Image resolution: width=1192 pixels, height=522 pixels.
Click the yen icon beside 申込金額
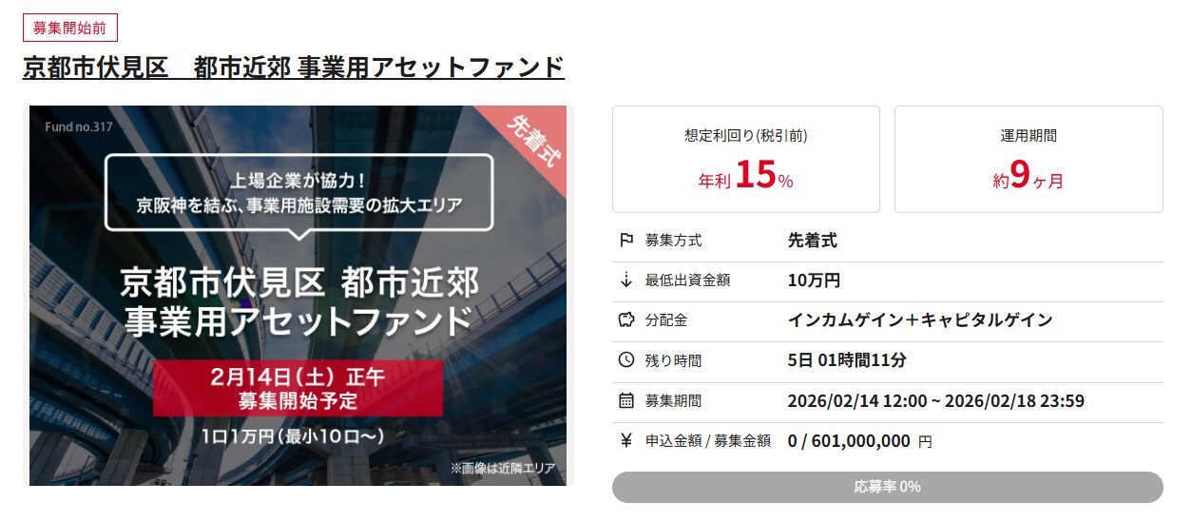tap(625, 440)
